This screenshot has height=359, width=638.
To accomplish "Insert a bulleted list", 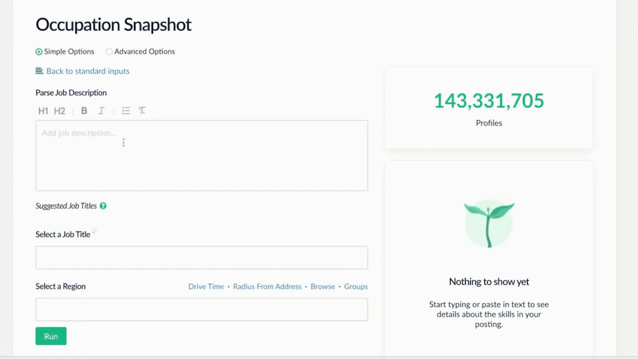I will (x=126, y=111).
